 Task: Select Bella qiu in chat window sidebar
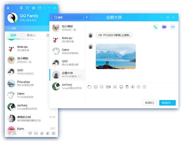tap(68, 39)
